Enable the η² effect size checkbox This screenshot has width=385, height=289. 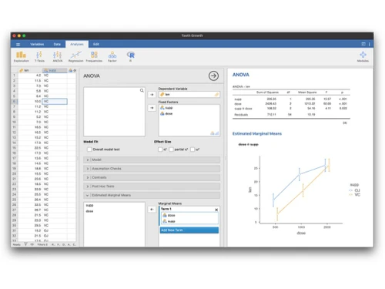point(160,150)
